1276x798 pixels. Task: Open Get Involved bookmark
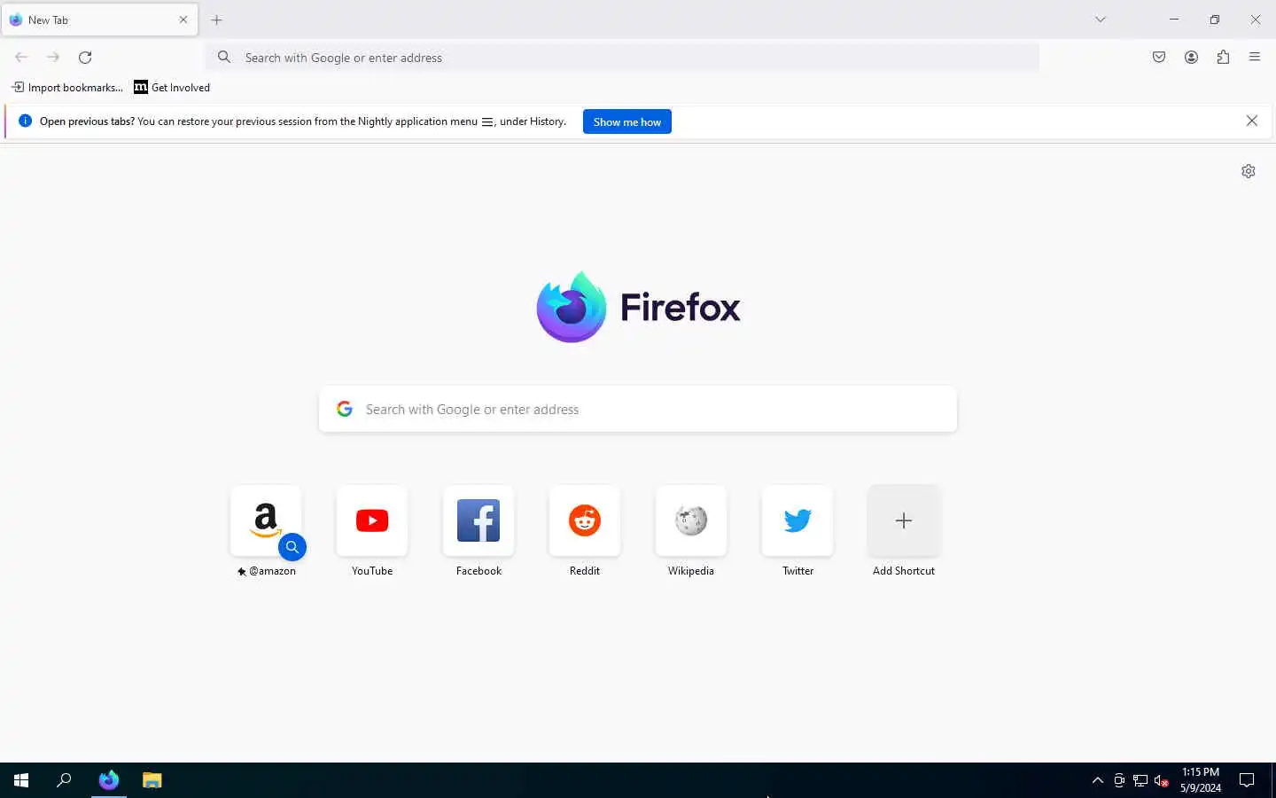pyautogui.click(x=172, y=87)
